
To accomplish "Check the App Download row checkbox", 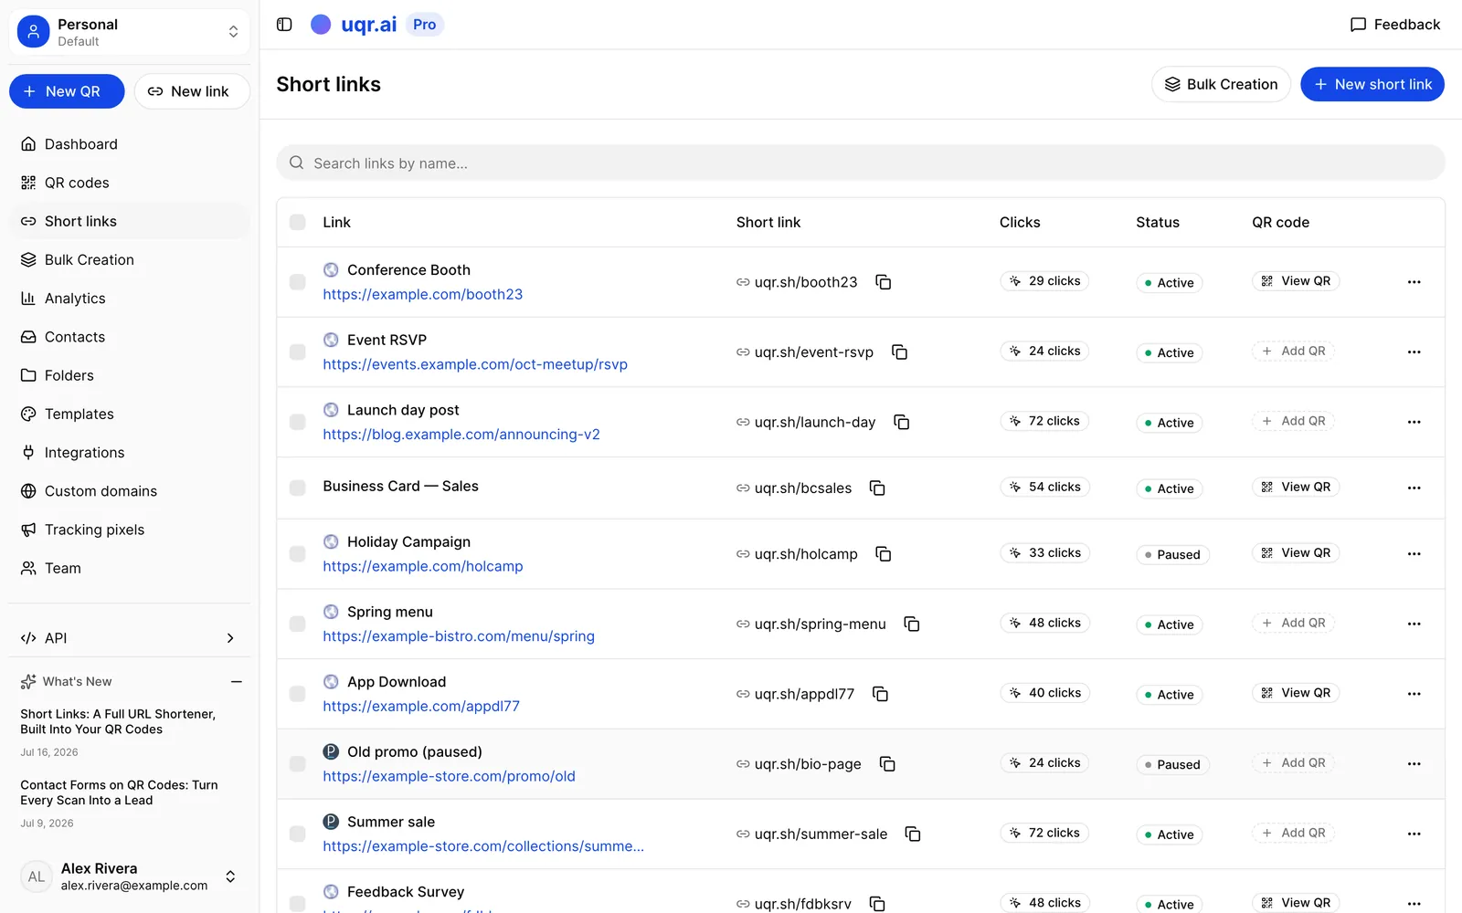I will [x=298, y=694].
